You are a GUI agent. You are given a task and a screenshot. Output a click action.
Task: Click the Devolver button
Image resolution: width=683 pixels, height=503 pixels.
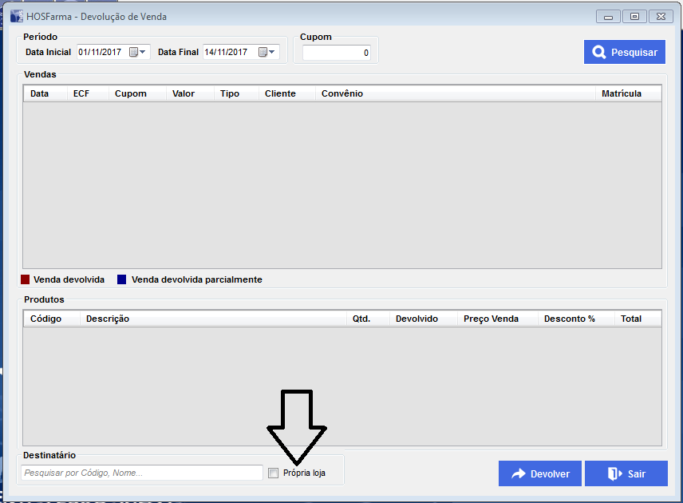[540, 473]
